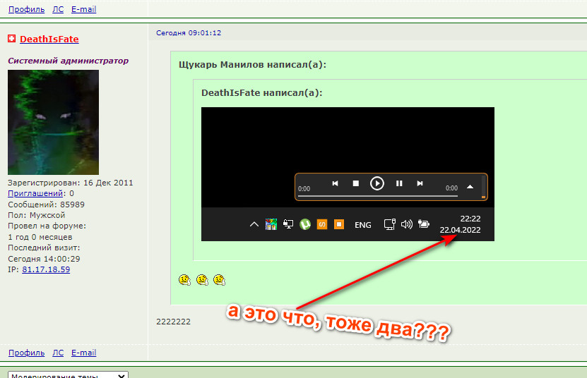Viewport: 587px width, 378px height.
Task: Open the Профиль link above the DeathIsFate post
Action: pos(27,9)
